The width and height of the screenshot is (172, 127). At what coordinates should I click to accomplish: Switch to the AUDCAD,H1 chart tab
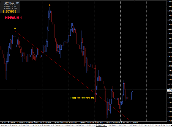[5, 125]
